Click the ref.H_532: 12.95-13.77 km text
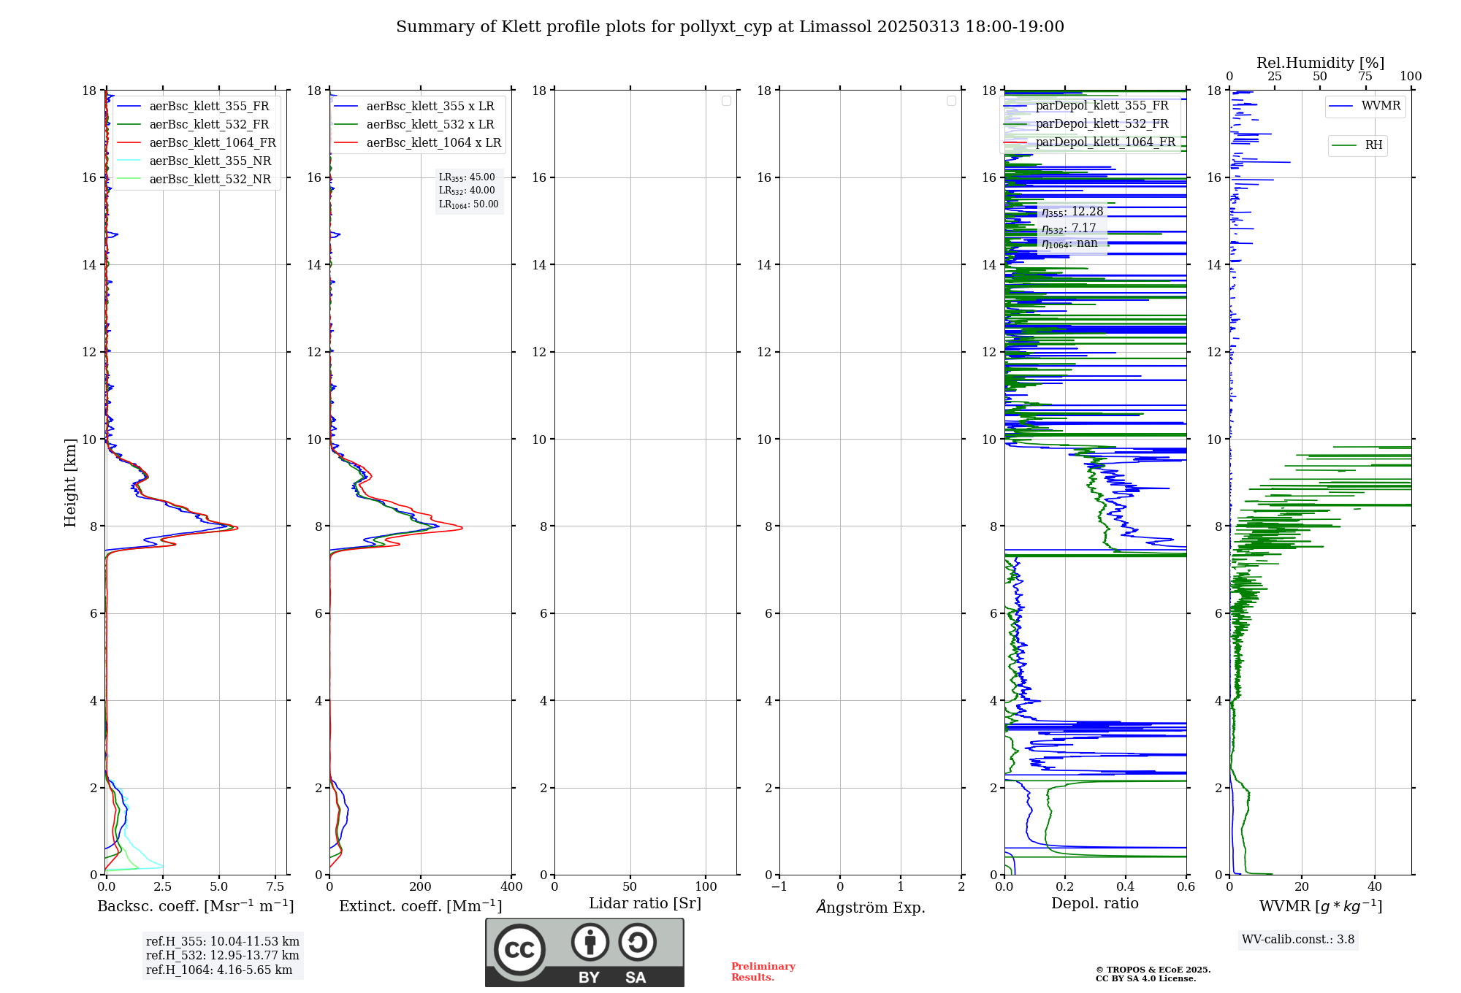The width and height of the screenshot is (1461, 993). [x=223, y=956]
